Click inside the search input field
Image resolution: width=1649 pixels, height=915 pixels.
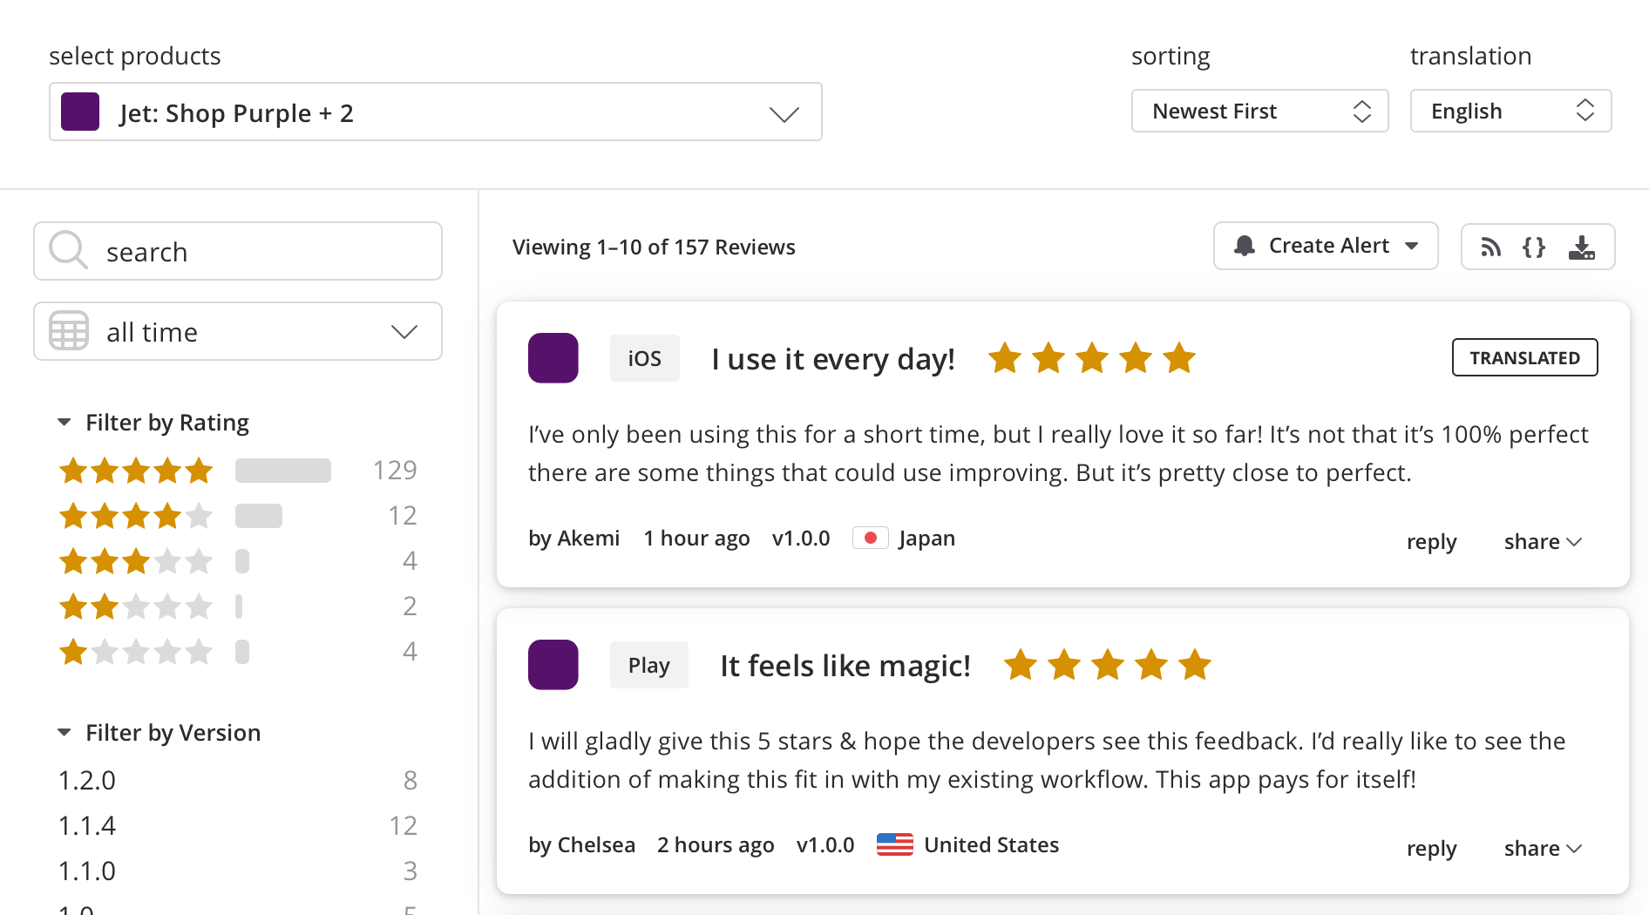(218, 251)
